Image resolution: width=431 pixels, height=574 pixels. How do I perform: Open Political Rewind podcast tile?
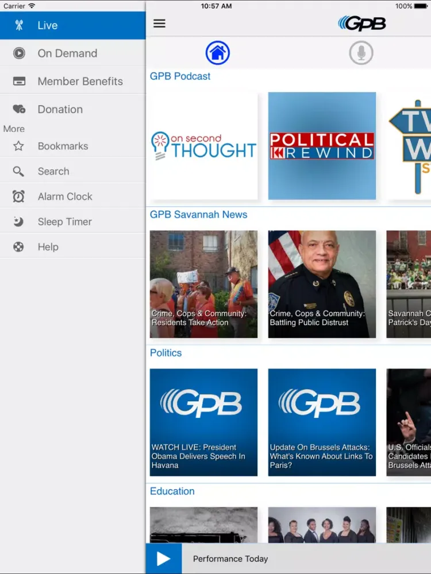(x=322, y=146)
